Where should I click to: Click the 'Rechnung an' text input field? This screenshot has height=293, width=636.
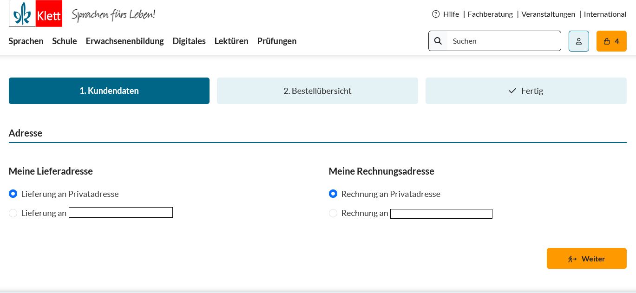pyautogui.click(x=441, y=214)
